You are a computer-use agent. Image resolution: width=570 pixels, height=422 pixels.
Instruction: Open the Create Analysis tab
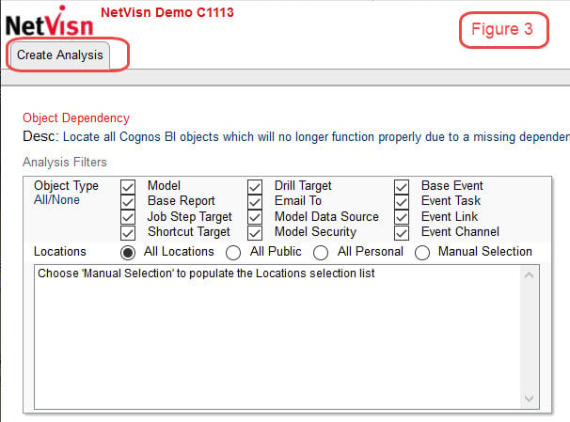click(60, 55)
